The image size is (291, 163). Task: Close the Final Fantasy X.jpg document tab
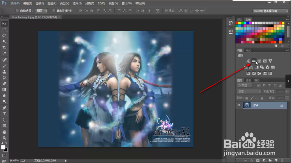pos(59,17)
